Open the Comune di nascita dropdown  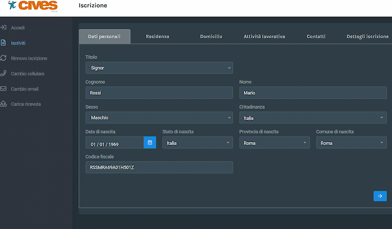point(351,143)
